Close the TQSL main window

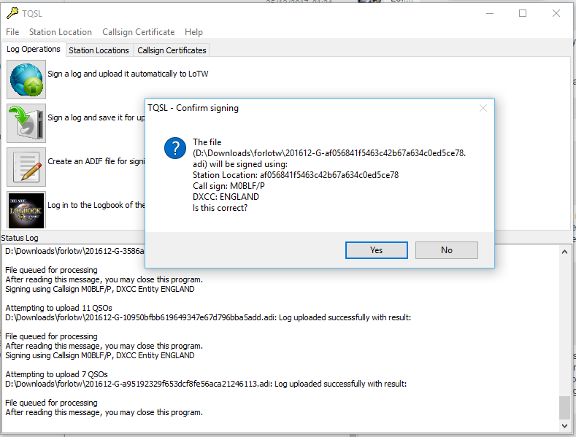tap(556, 14)
